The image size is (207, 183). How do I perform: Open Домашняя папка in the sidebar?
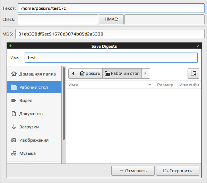tap(34, 74)
